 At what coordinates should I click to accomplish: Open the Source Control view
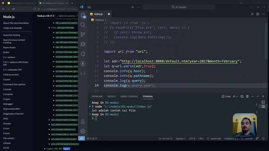coord(83,34)
